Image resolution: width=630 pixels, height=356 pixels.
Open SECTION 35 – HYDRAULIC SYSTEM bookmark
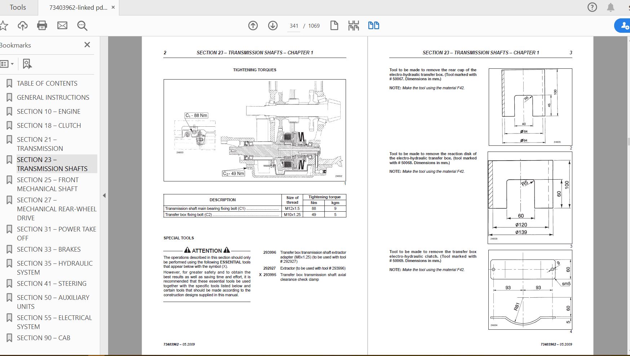(54, 268)
